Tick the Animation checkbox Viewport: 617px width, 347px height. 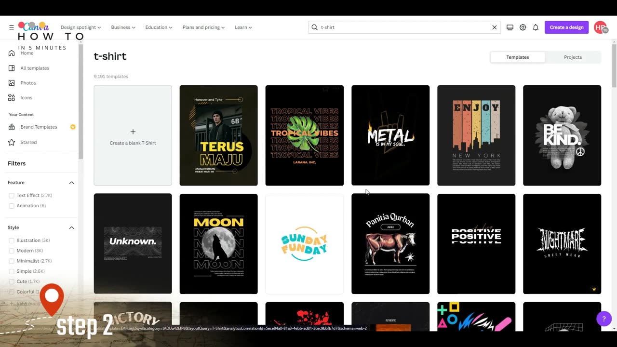point(12,206)
